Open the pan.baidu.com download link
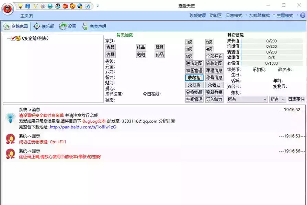Viewport: 307px width, 205px height. pyautogui.click(x=83, y=127)
